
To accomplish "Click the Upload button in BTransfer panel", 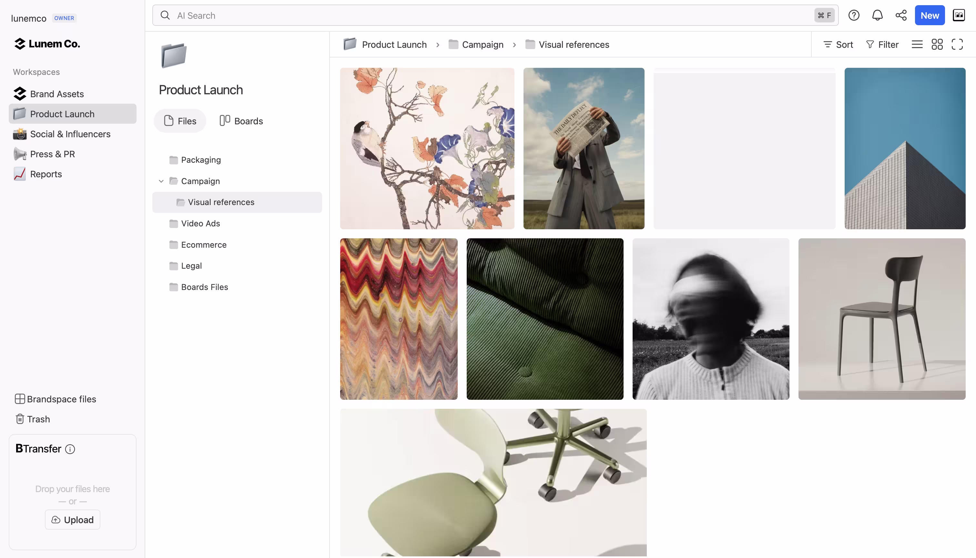I will tap(72, 520).
